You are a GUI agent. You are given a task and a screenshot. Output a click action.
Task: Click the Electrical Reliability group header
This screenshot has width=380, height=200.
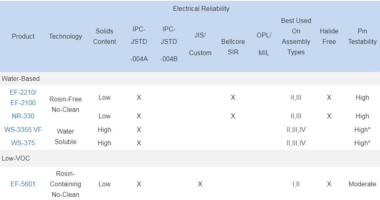click(201, 8)
